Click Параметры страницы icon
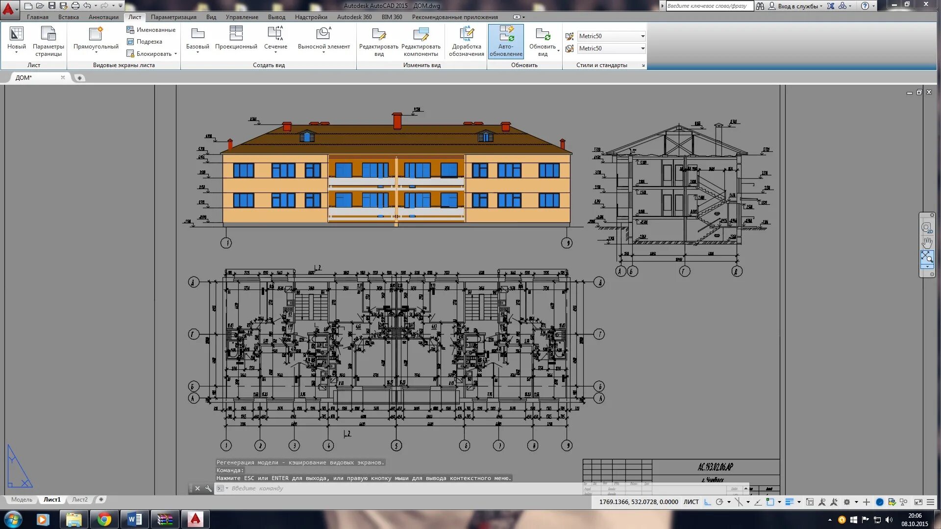Image resolution: width=941 pixels, height=529 pixels. click(48, 34)
